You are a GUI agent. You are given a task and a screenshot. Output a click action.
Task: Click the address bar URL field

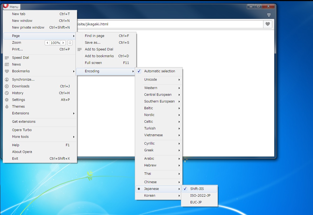coord(170,24)
